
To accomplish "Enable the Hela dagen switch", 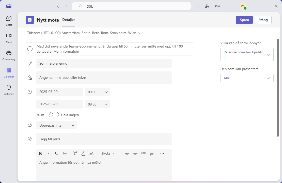I will point(54,115).
